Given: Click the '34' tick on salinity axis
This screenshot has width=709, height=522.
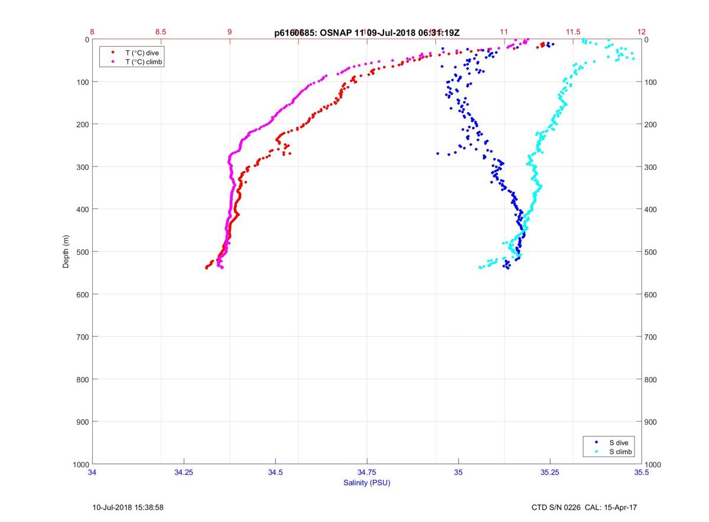Looking at the screenshot, I should point(92,472).
